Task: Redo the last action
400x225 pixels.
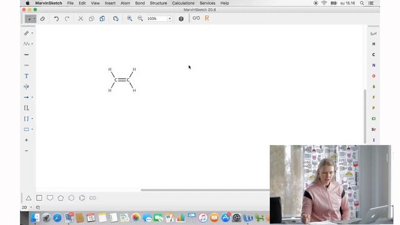Action: click(x=67, y=19)
